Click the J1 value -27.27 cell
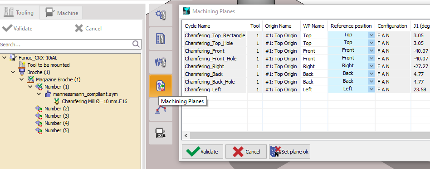 [420, 66]
